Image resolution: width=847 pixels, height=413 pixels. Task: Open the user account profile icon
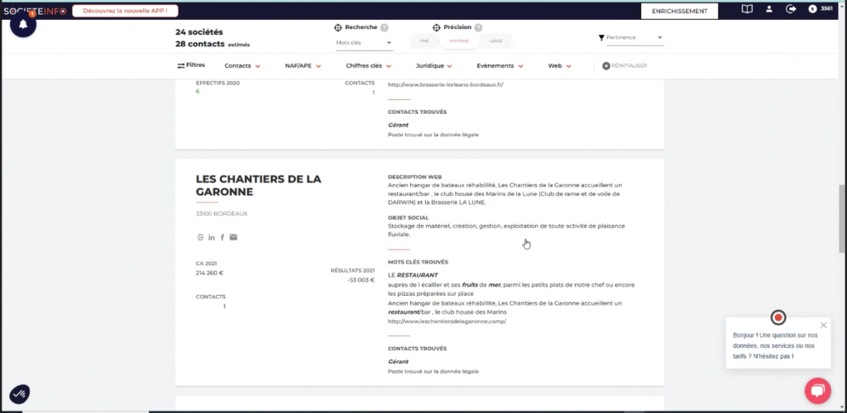point(768,10)
